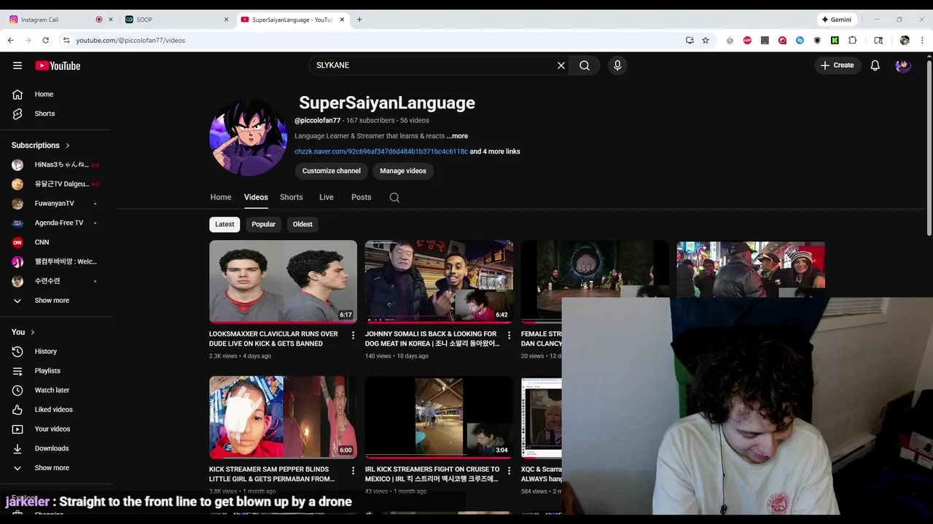This screenshot has height=524, width=933.
Task: Click the magnifier search button
Action: 585,65
